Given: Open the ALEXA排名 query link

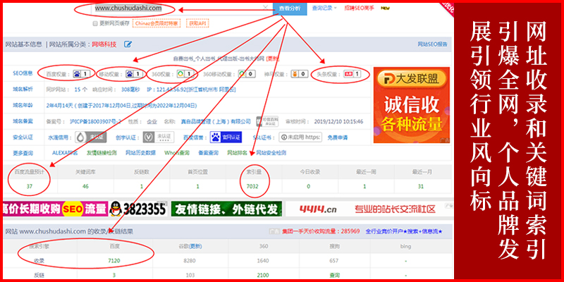Looking at the screenshot, I should click(x=64, y=152).
